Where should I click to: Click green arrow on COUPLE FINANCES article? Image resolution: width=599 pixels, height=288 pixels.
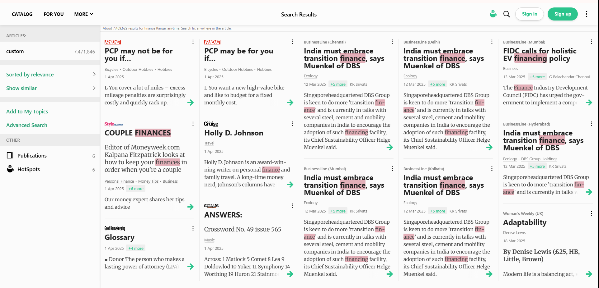[191, 207]
